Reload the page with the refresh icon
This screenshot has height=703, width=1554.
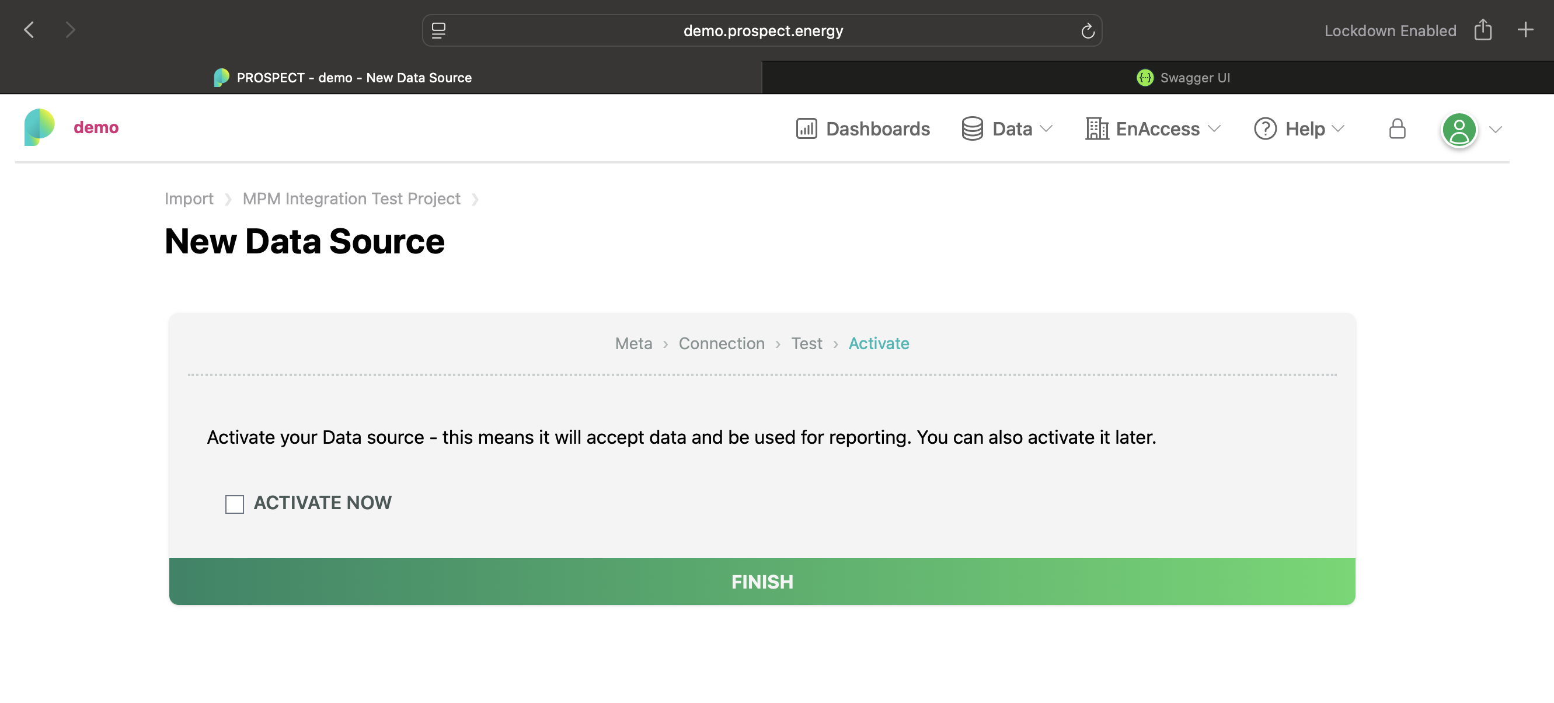[1088, 30]
